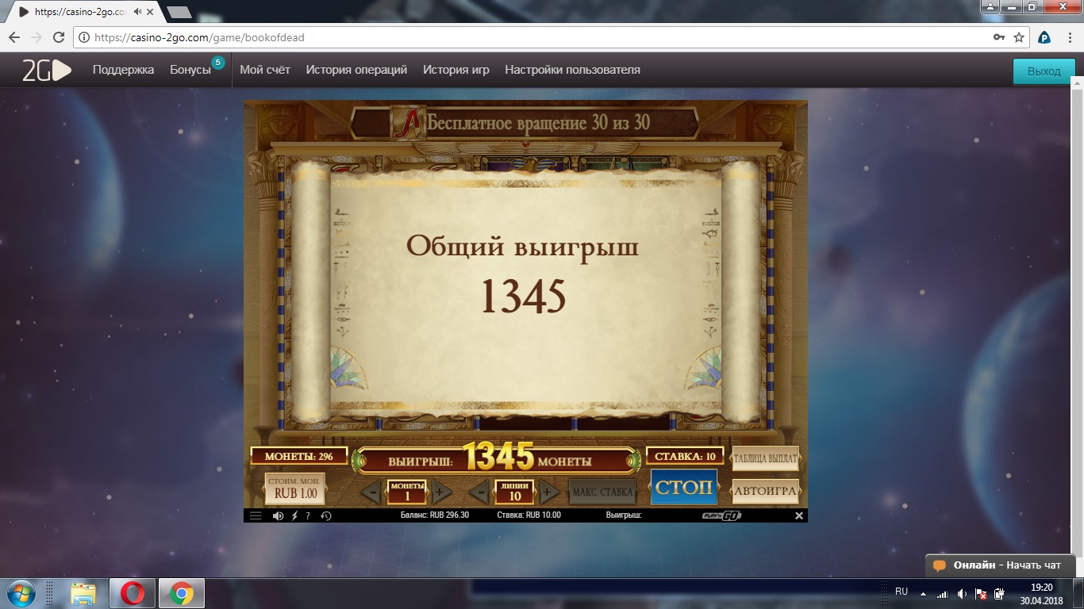Decrease lines with minus next to ЛИНИИ
Viewport: 1084px width, 609px height.
pos(479,492)
